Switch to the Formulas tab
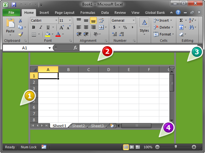The height and width of the screenshot is (153, 205). (88, 13)
